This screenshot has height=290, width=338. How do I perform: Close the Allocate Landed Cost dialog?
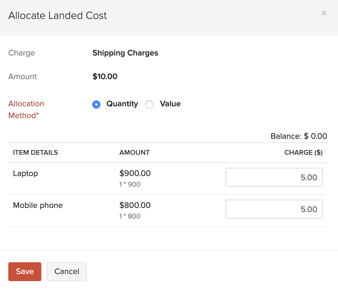click(324, 13)
